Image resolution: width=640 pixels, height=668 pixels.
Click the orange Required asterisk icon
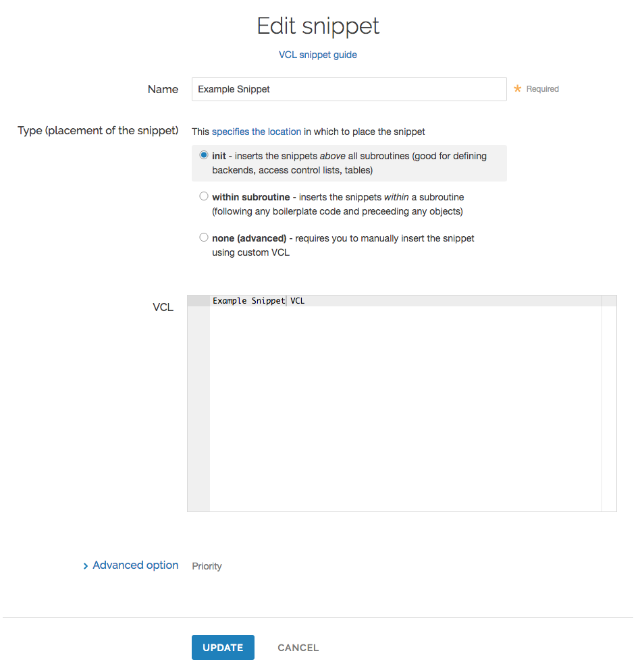click(518, 88)
